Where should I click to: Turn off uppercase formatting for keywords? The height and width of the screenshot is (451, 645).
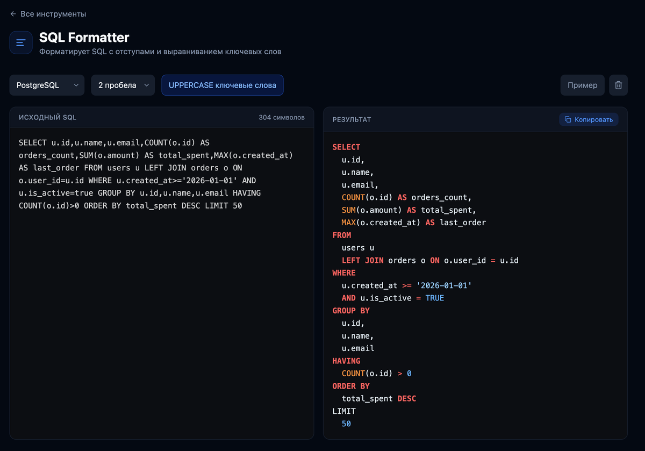222,85
